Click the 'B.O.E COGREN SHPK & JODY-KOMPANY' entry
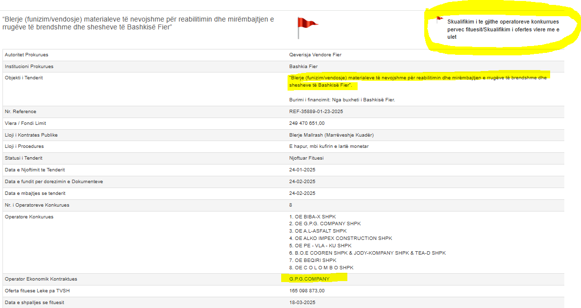 click(367, 253)
